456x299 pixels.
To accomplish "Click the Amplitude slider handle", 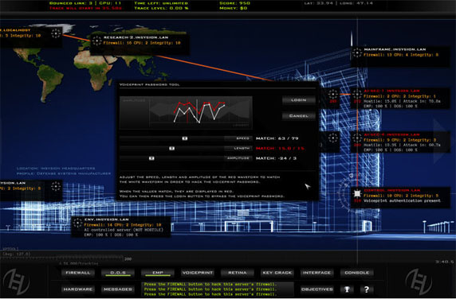I will [x=151, y=158].
